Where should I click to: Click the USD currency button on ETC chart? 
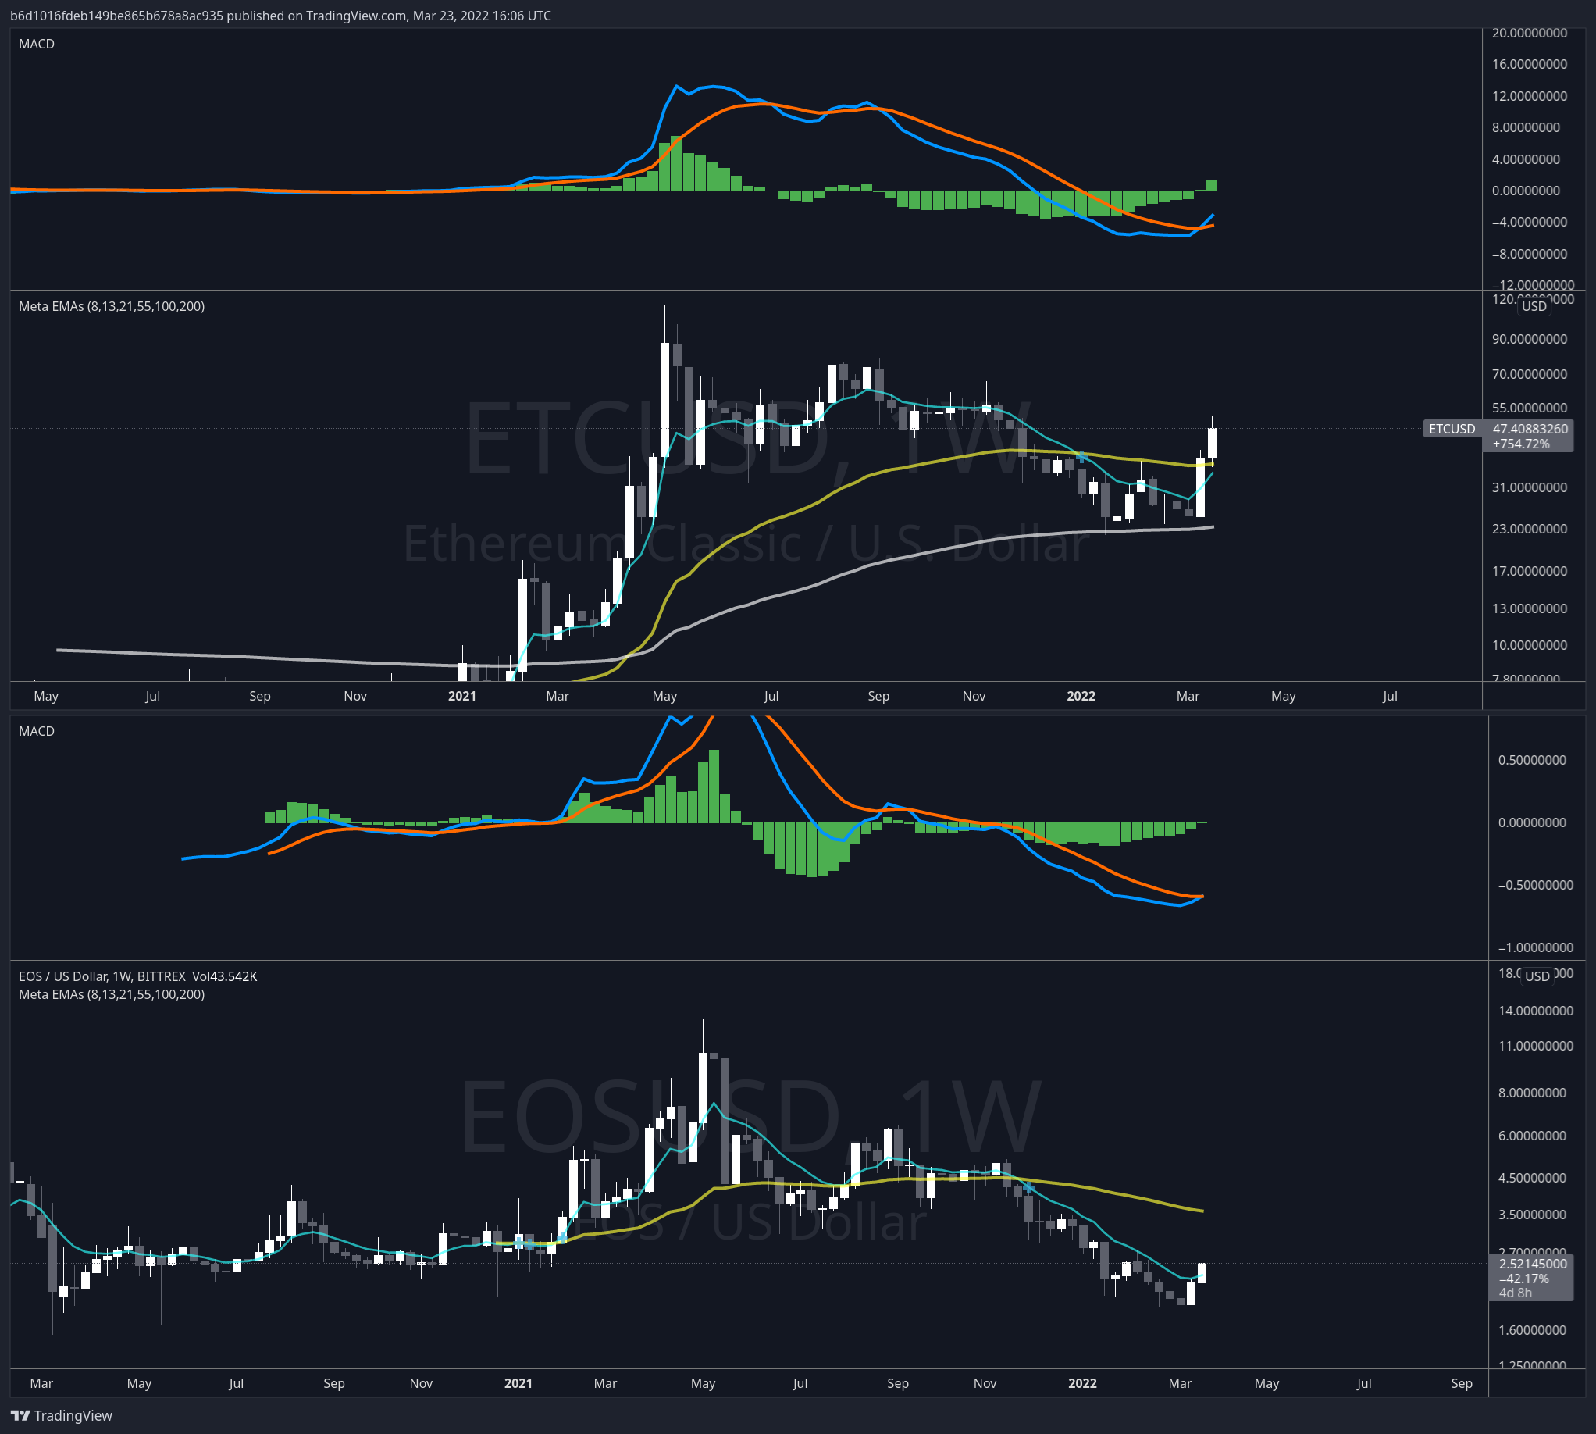click(x=1534, y=305)
